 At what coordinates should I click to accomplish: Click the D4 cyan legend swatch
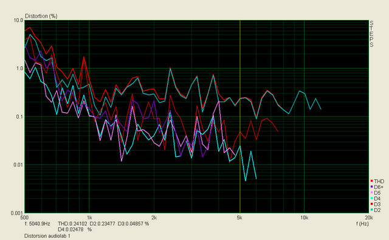click(372, 198)
